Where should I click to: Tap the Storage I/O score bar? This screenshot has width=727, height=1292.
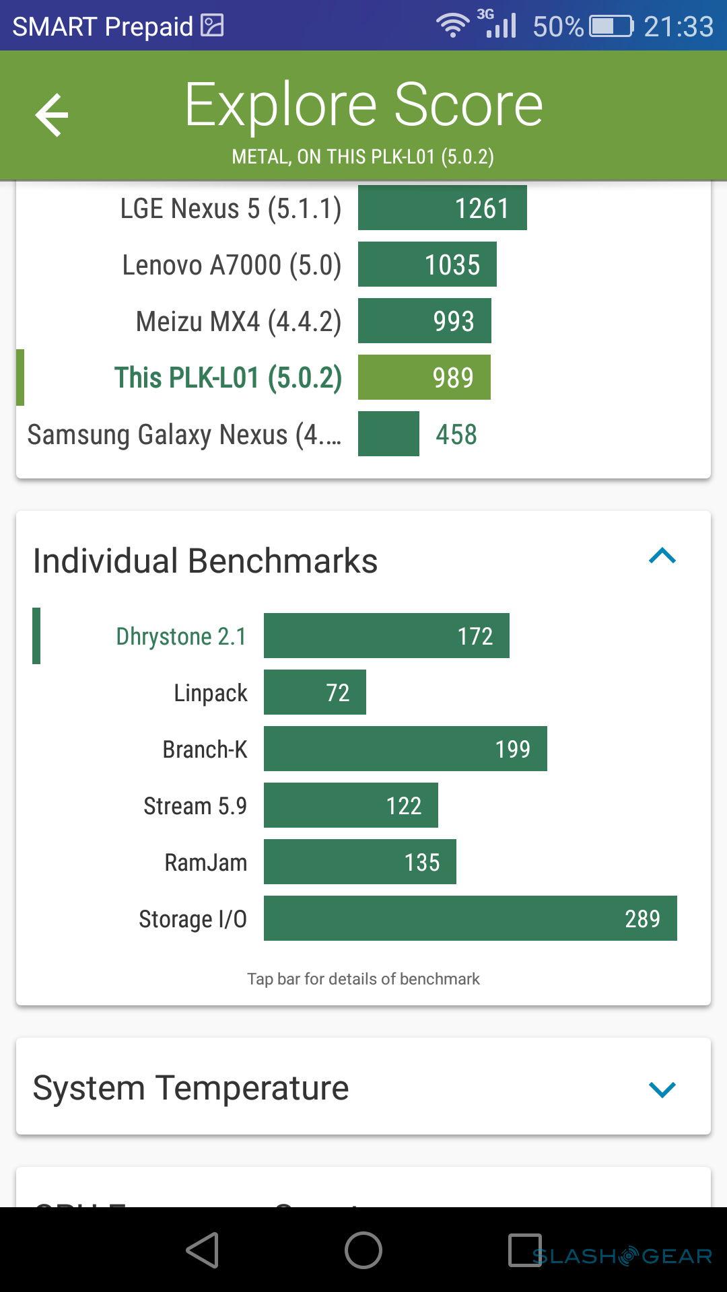[470, 919]
